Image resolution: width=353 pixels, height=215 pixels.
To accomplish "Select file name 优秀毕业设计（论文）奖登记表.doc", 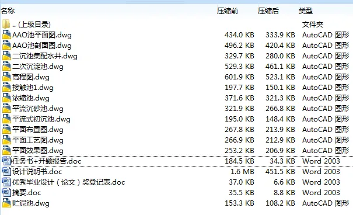I will (69, 182).
